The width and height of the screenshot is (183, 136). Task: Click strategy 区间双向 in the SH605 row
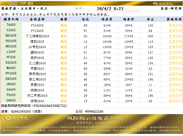click(x=175, y=101)
